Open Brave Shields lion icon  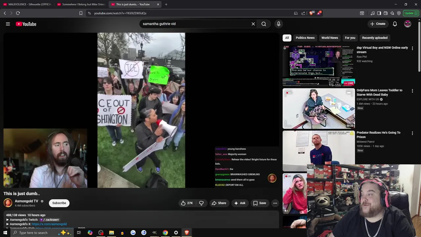pyautogui.click(x=311, y=13)
